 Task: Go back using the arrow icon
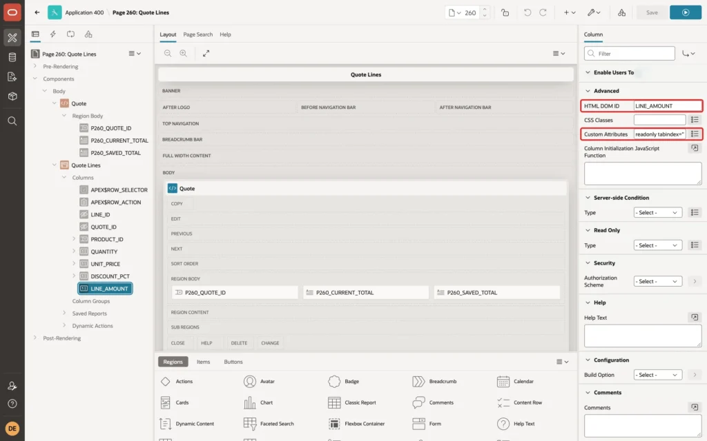[37, 12]
